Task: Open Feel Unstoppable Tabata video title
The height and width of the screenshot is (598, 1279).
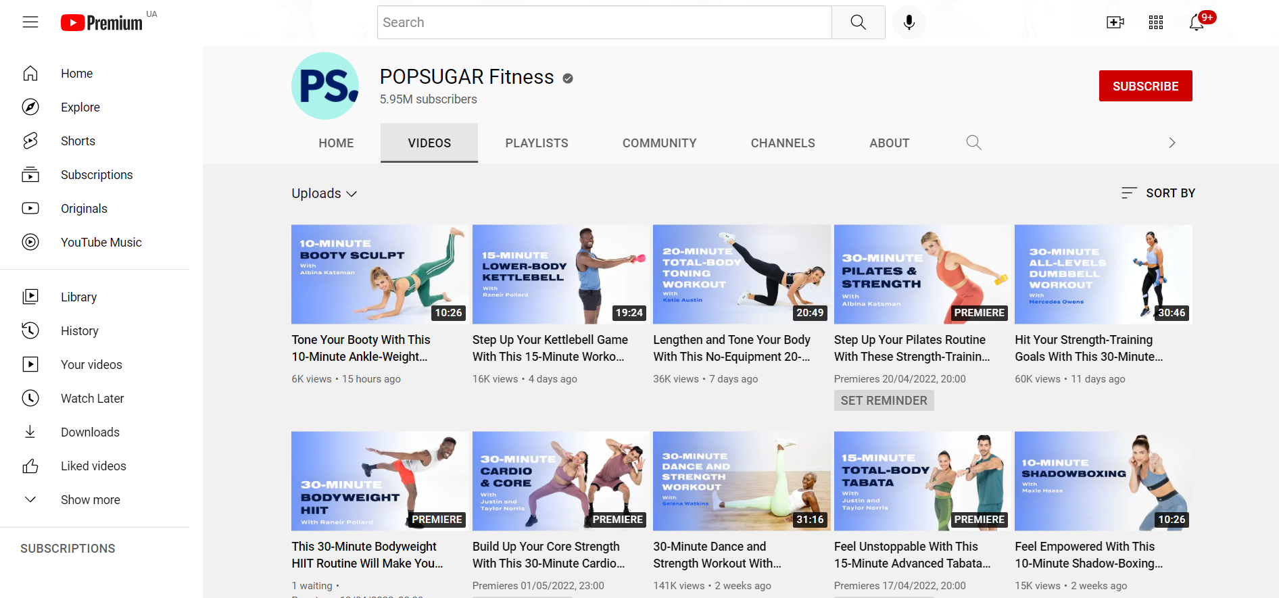Action: tap(912, 555)
